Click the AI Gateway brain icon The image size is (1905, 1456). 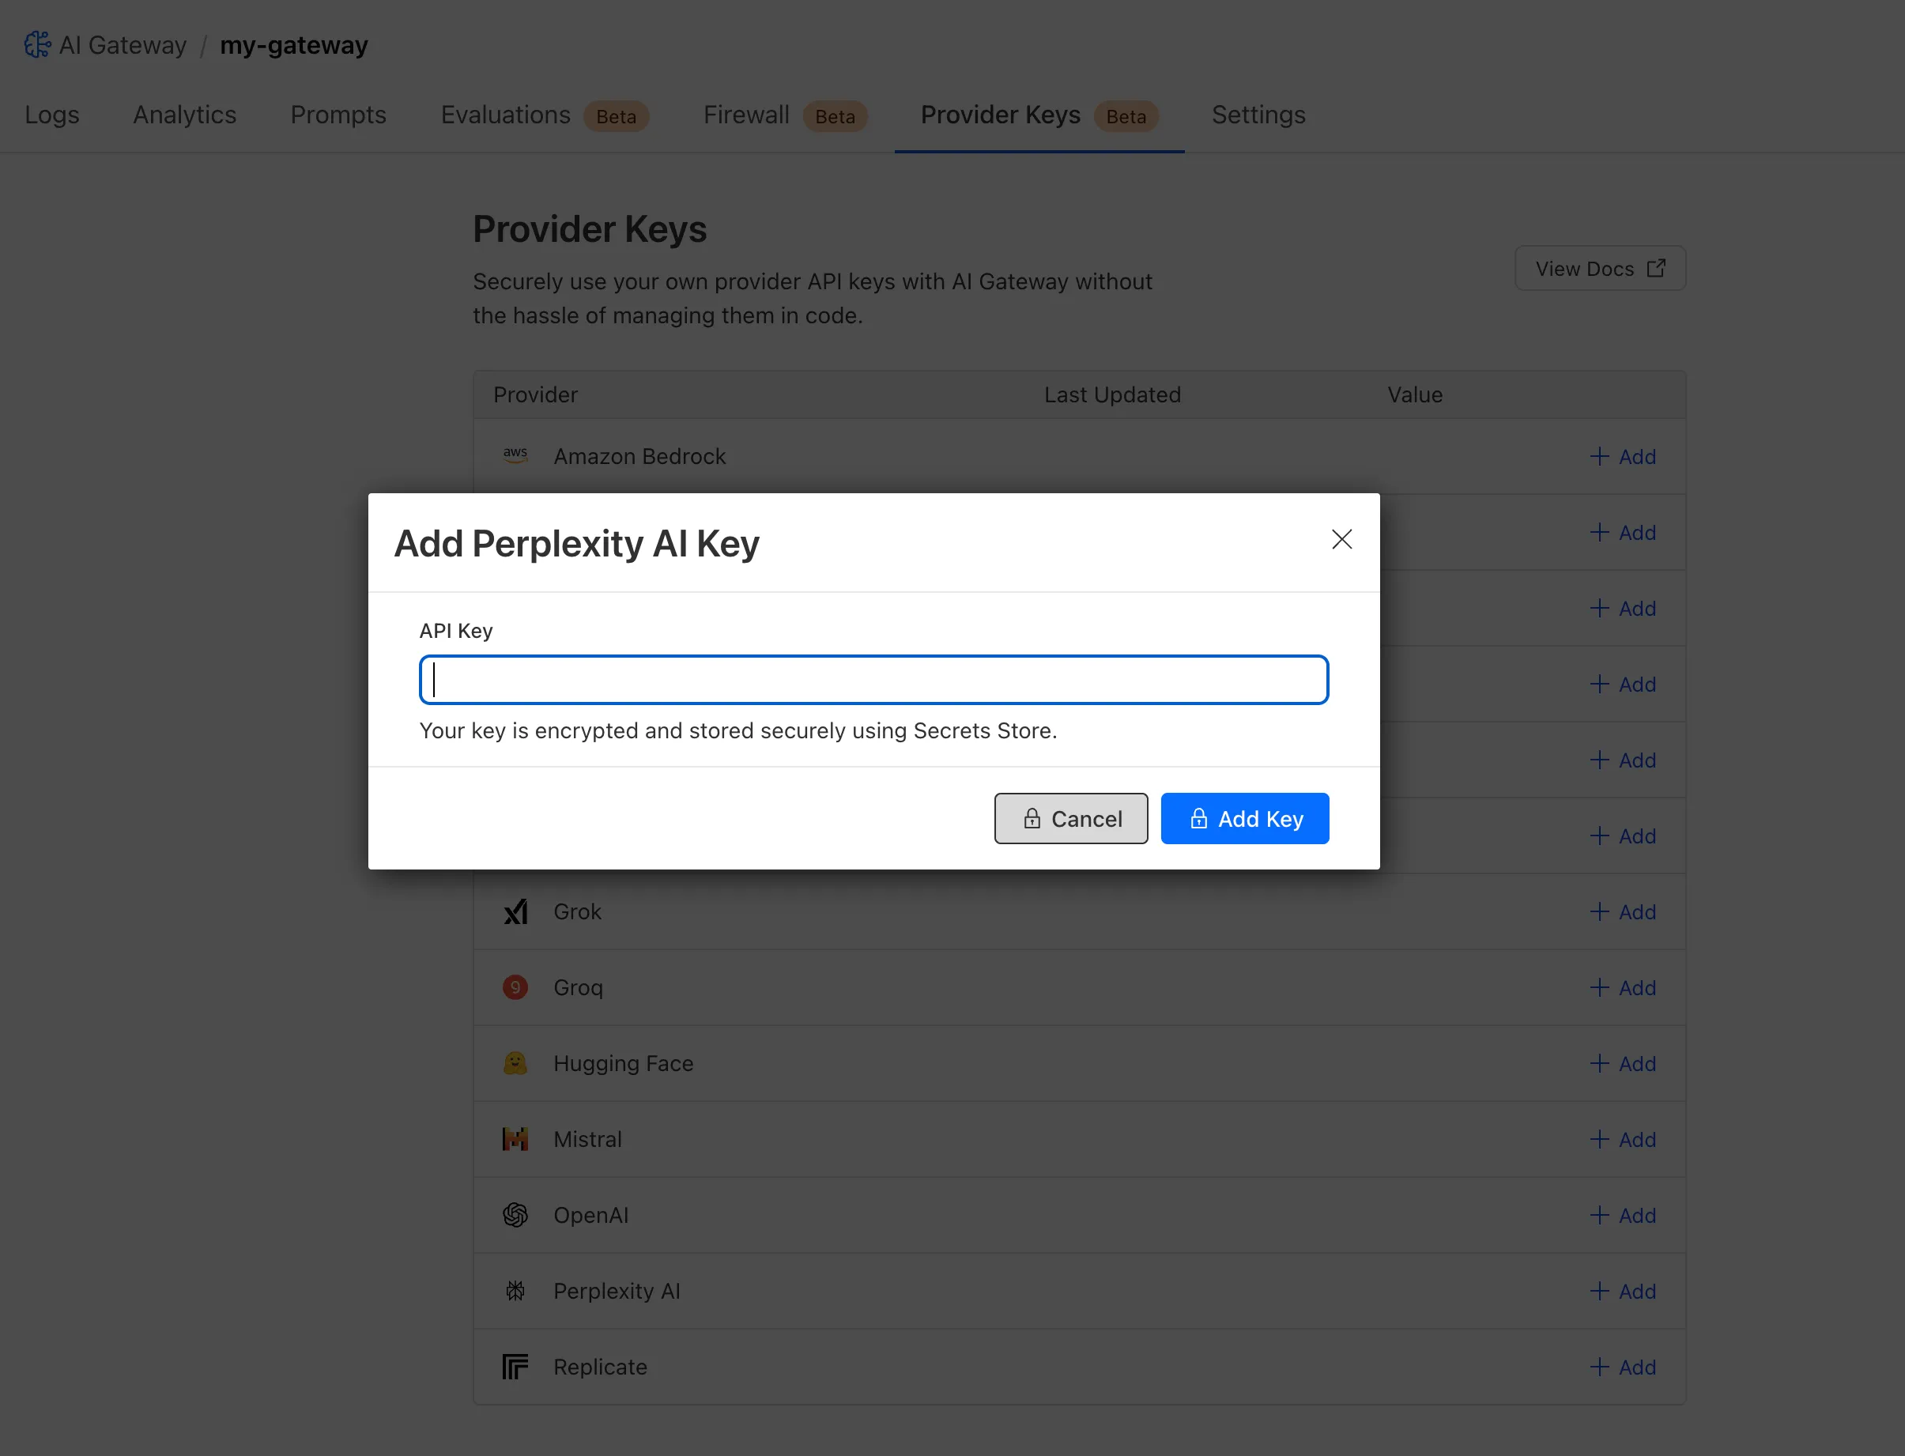tap(36, 43)
